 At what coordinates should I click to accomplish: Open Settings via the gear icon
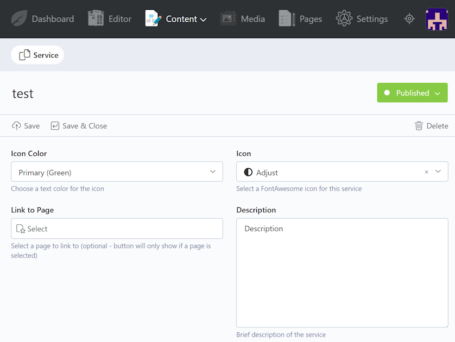[344, 18]
